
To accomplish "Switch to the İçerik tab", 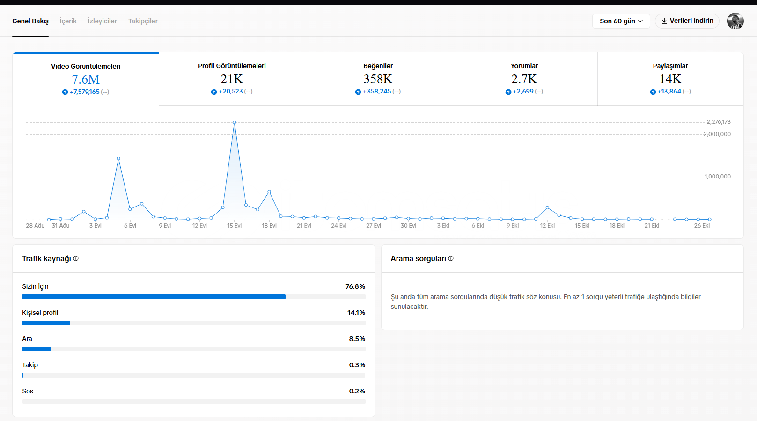I will 68,21.
